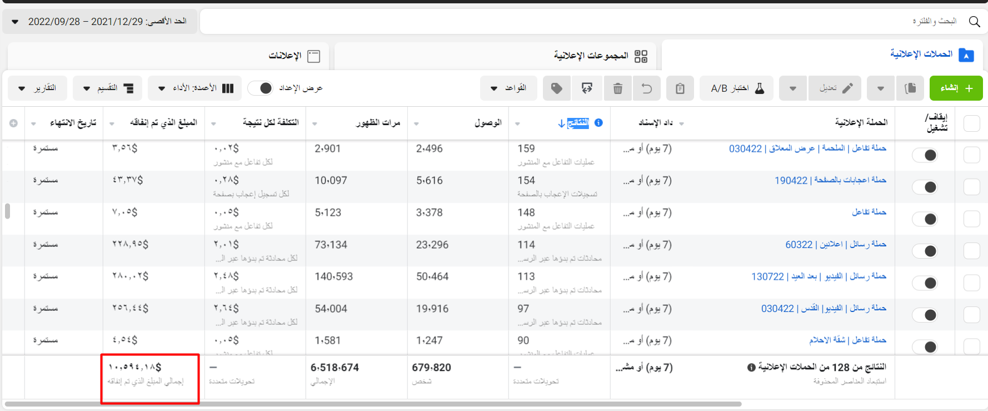Switch to the ad sets tab (المجموعات الإعلانية)
The height and width of the screenshot is (411, 988).
pyautogui.click(x=600, y=56)
